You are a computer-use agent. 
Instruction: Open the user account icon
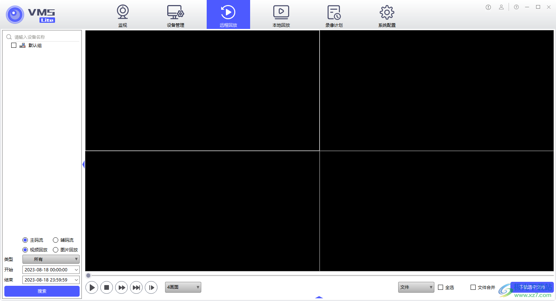[501, 7]
